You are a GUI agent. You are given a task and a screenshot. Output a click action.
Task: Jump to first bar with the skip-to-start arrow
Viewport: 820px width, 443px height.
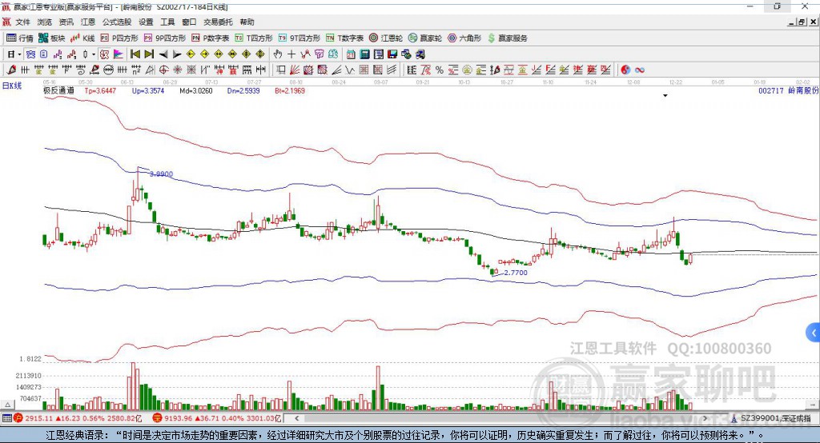tap(135, 54)
